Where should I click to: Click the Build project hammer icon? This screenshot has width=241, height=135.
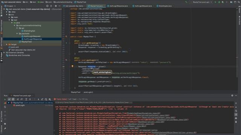click(x=186, y=2)
